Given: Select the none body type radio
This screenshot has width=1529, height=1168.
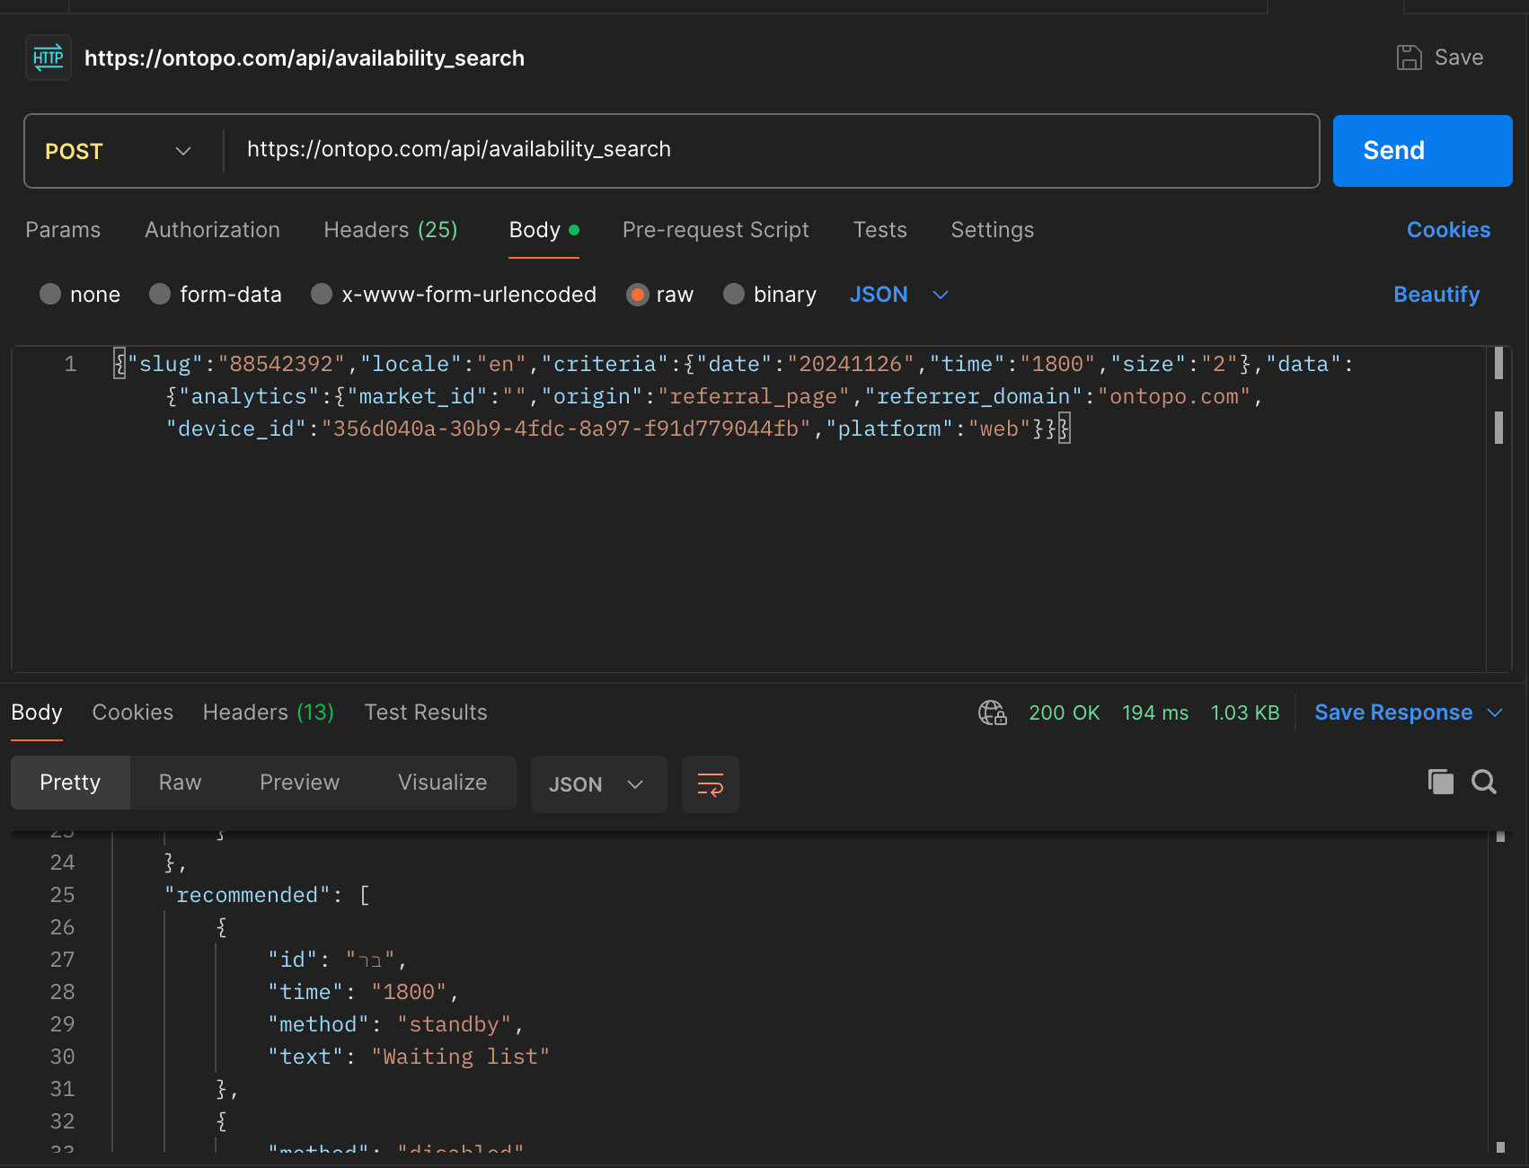Looking at the screenshot, I should pos(50,294).
